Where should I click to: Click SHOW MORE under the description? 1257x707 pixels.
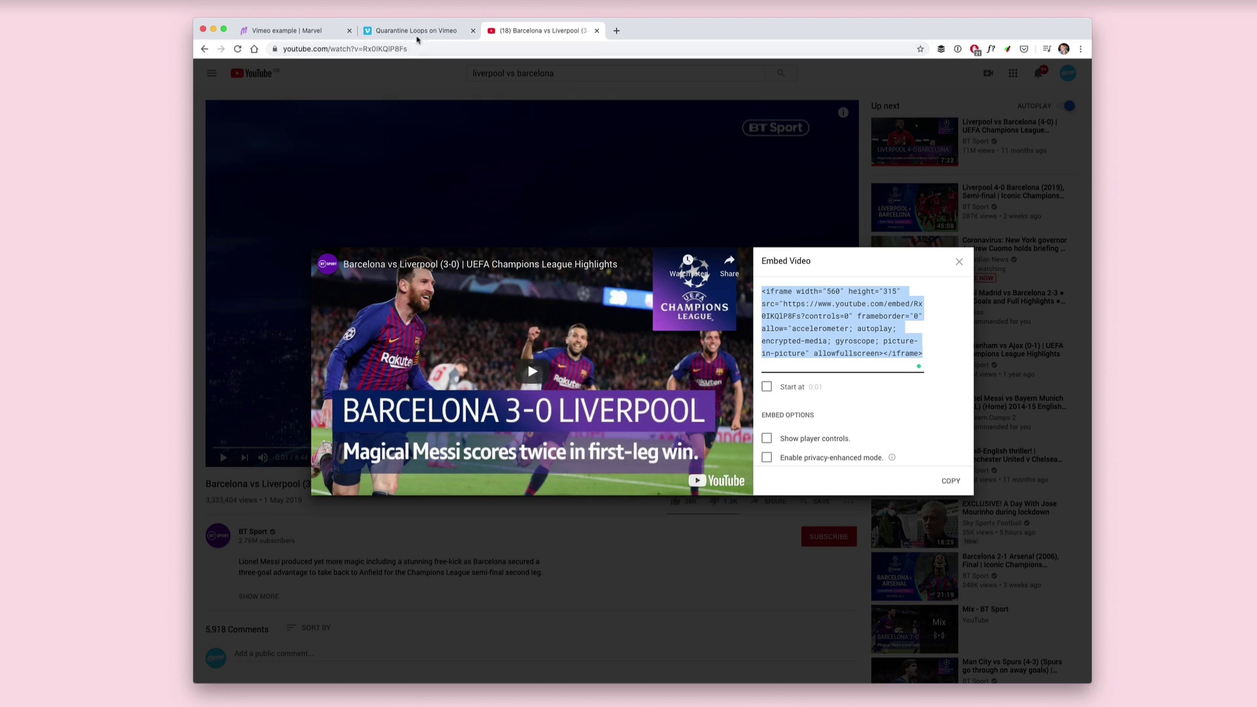259,596
